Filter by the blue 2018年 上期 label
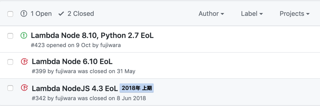320x109 pixels. (137, 88)
